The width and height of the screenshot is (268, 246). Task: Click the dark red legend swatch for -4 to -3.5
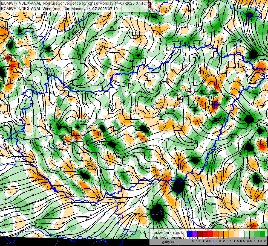205,234
